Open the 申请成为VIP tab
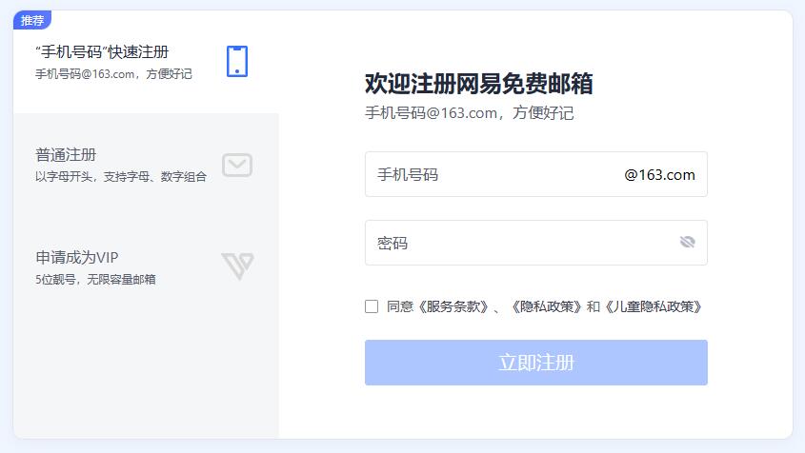This screenshot has height=453, width=805. (77, 257)
